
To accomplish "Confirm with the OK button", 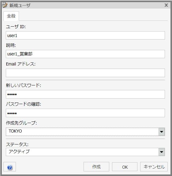I will coord(125,167).
